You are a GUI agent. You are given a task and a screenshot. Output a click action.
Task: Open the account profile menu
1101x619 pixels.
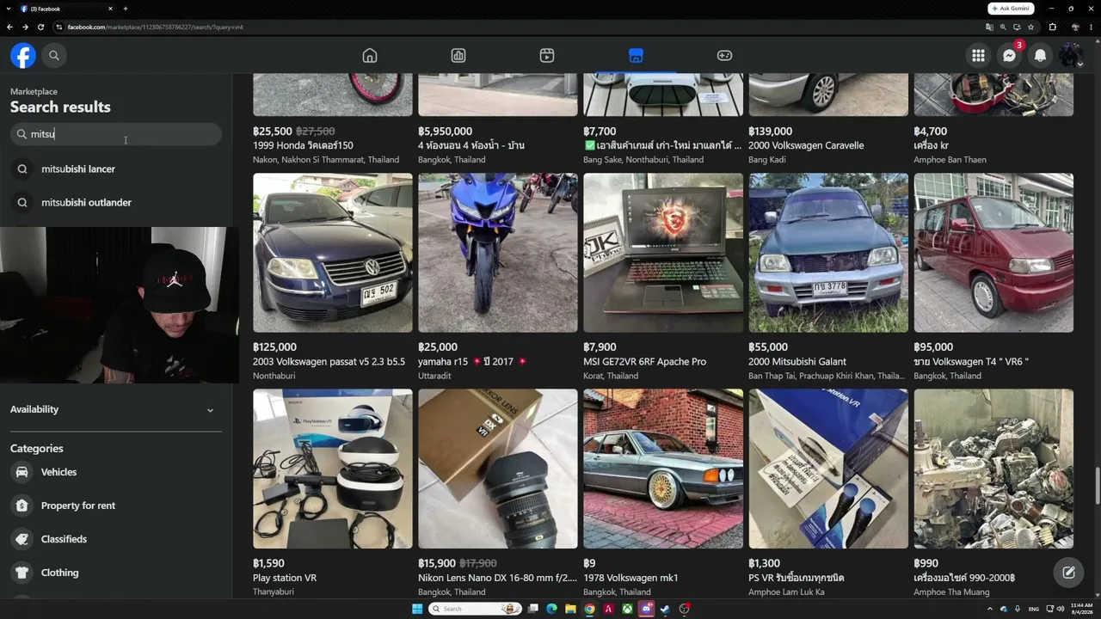[x=1071, y=56]
